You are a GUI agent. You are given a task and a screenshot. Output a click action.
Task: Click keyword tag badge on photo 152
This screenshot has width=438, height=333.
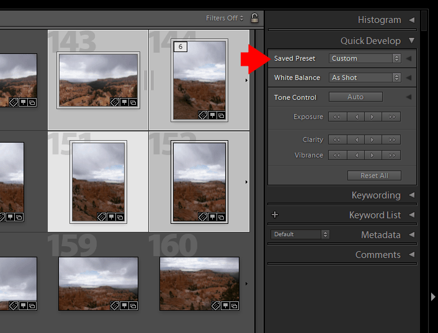(203, 217)
